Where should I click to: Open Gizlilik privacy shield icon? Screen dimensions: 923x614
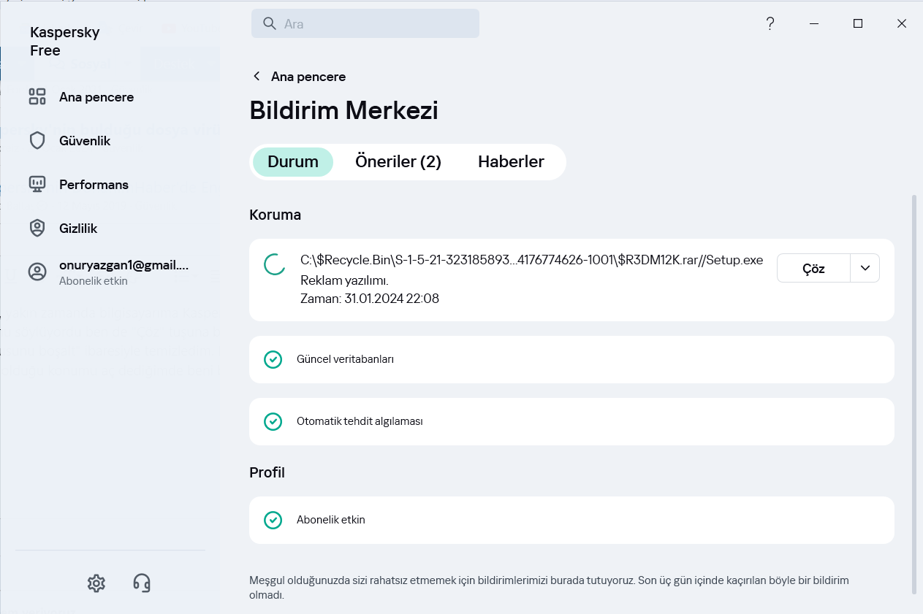coord(37,229)
